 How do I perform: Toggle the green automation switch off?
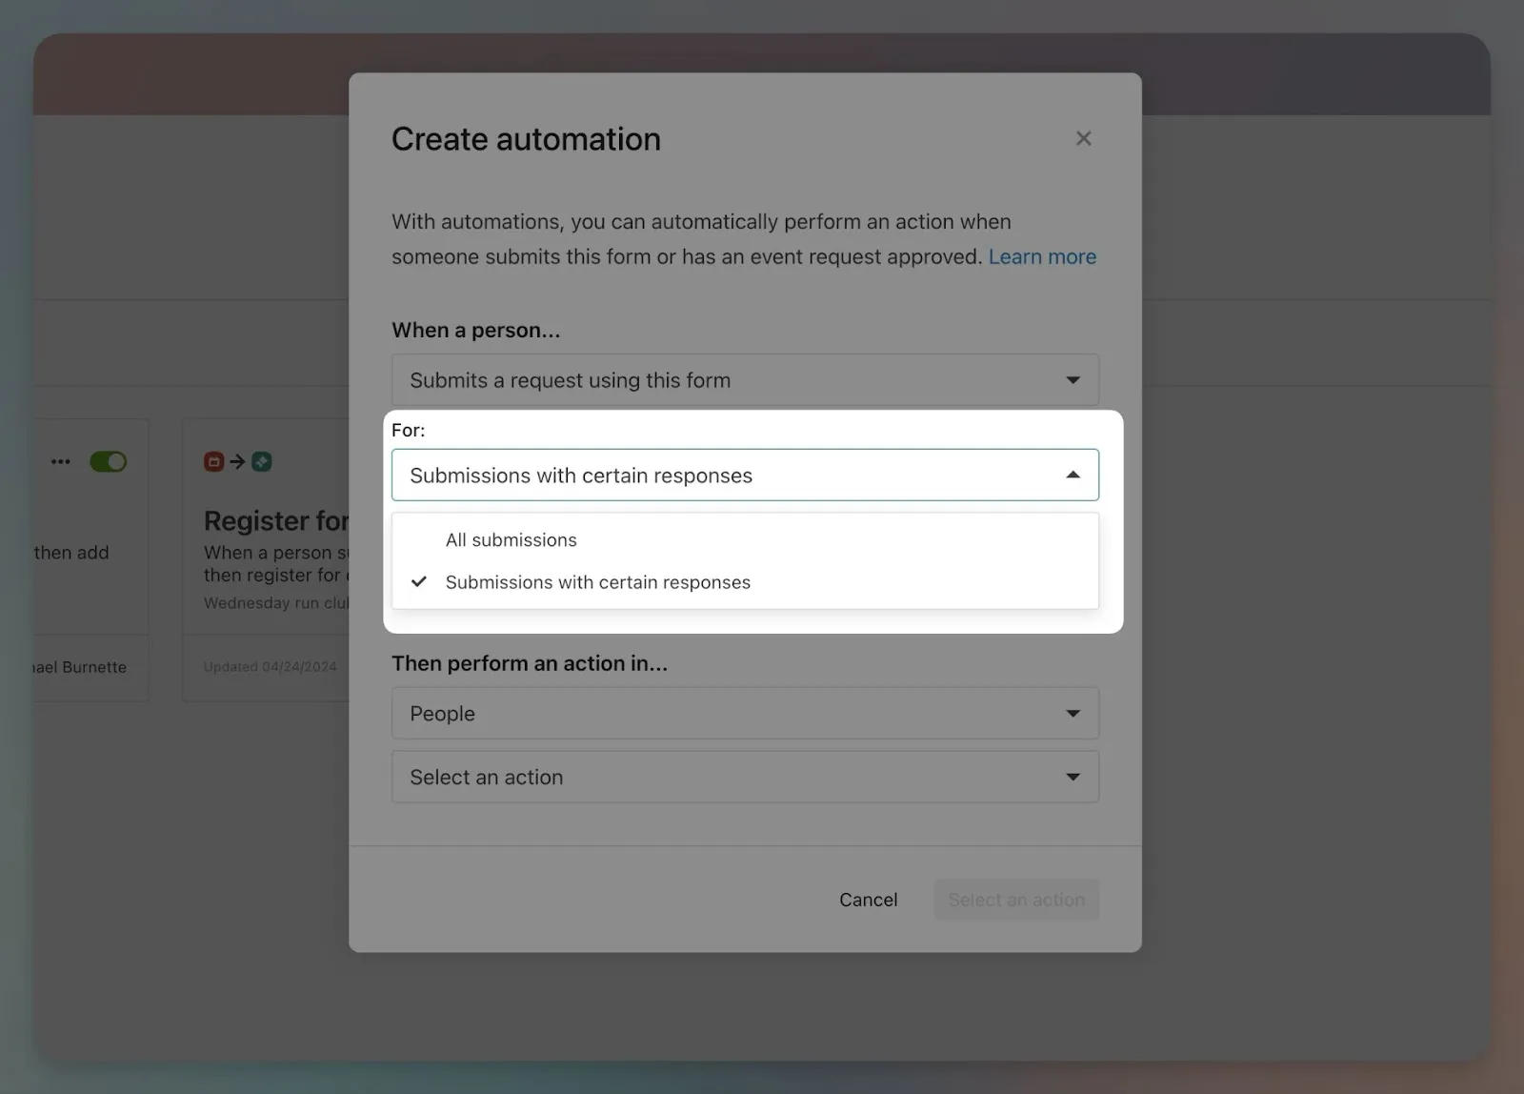point(108,462)
